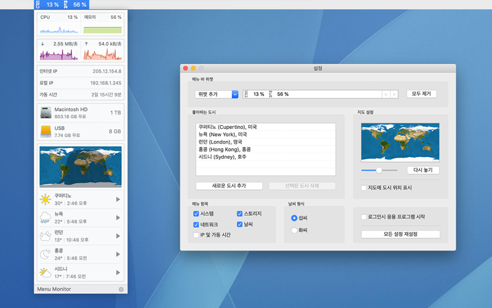Image resolution: width=492 pixels, height=308 pixels.
Task: Click the 모두 제거 button
Action: pos(421,94)
